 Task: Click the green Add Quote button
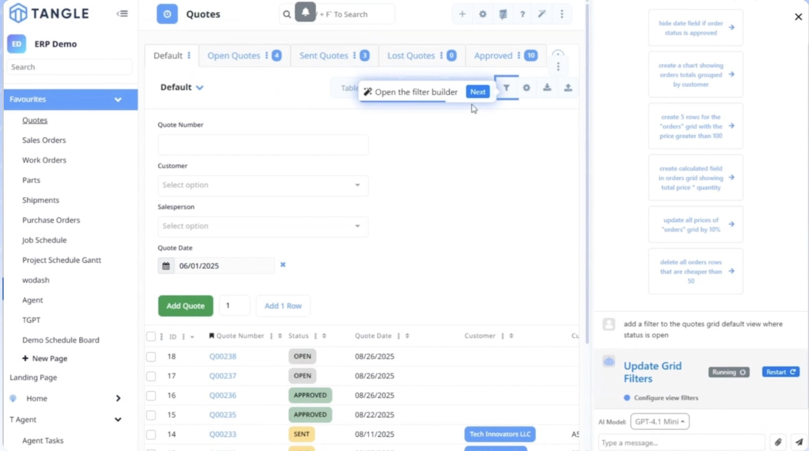click(185, 306)
